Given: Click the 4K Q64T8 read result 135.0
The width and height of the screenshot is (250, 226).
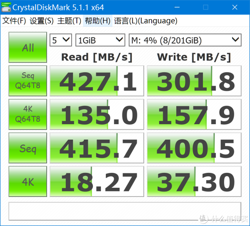Looking at the screenshot, I should coord(97,114).
